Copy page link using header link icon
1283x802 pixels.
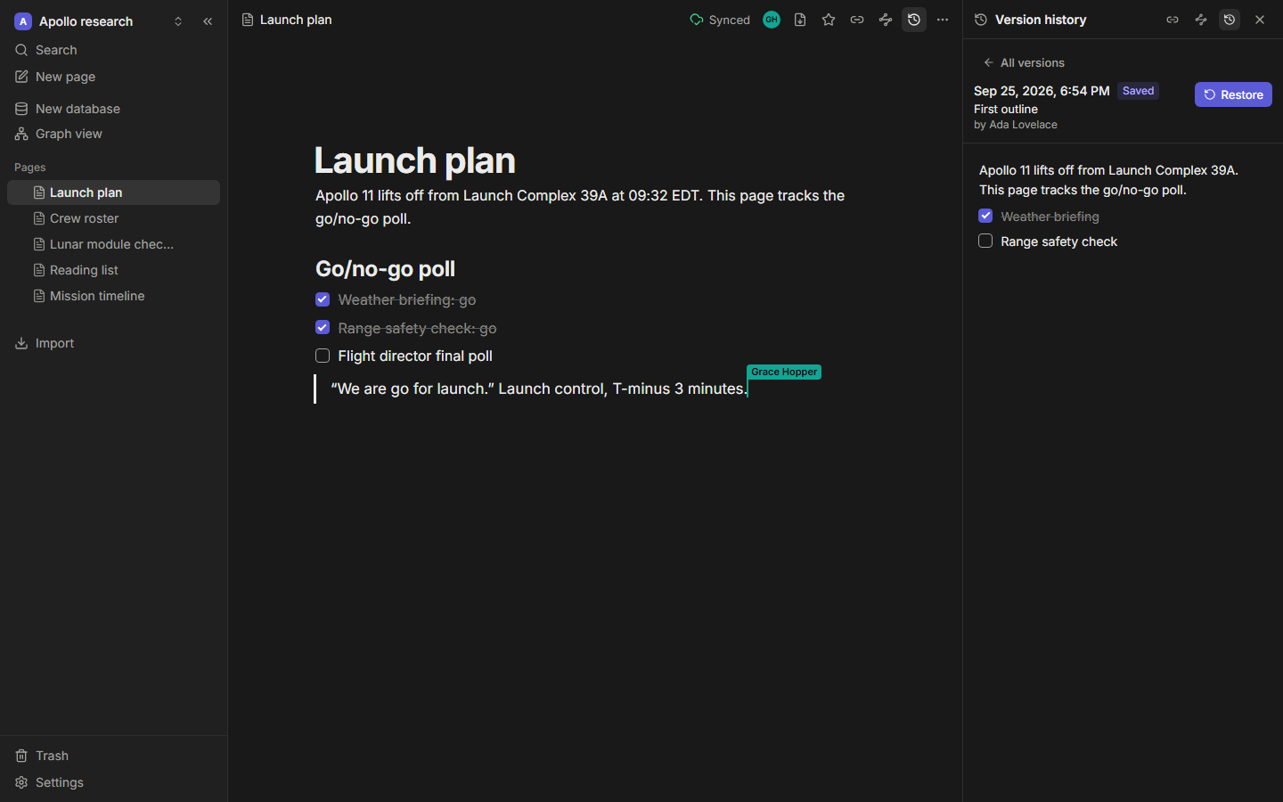(857, 20)
